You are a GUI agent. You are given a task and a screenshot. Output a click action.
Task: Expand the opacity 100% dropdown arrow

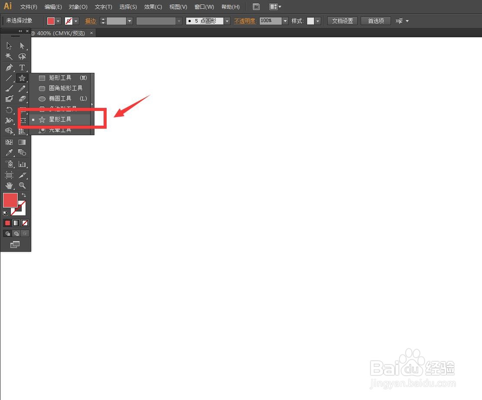pyautogui.click(x=285, y=21)
